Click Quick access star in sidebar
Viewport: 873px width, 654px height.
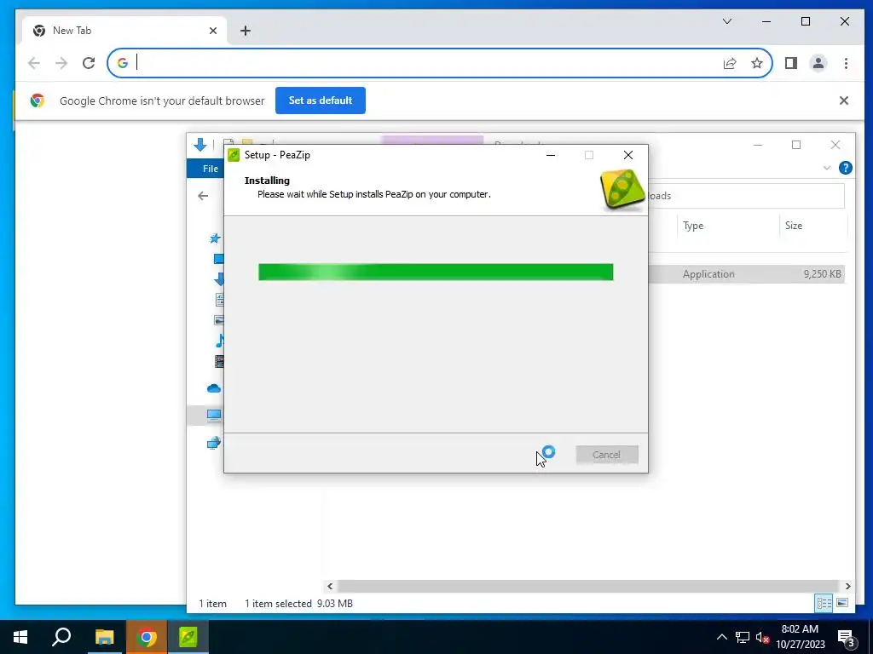[215, 238]
